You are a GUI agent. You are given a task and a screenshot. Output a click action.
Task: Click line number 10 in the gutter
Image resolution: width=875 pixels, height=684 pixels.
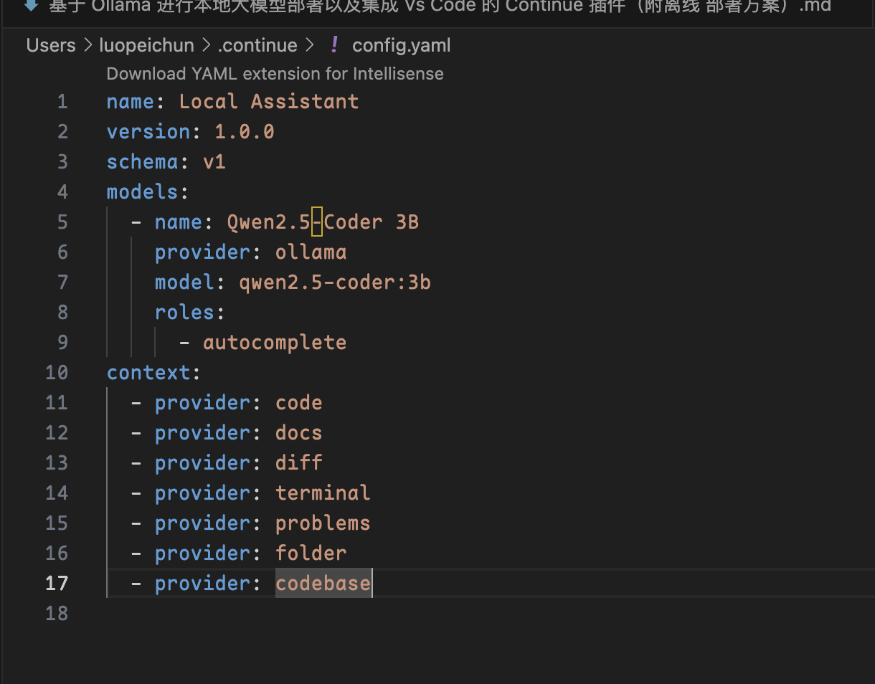[57, 373]
